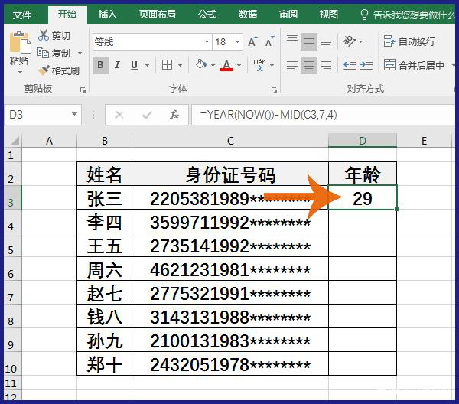Open the 复制 copy options arrow
The height and width of the screenshot is (404, 459).
point(80,53)
